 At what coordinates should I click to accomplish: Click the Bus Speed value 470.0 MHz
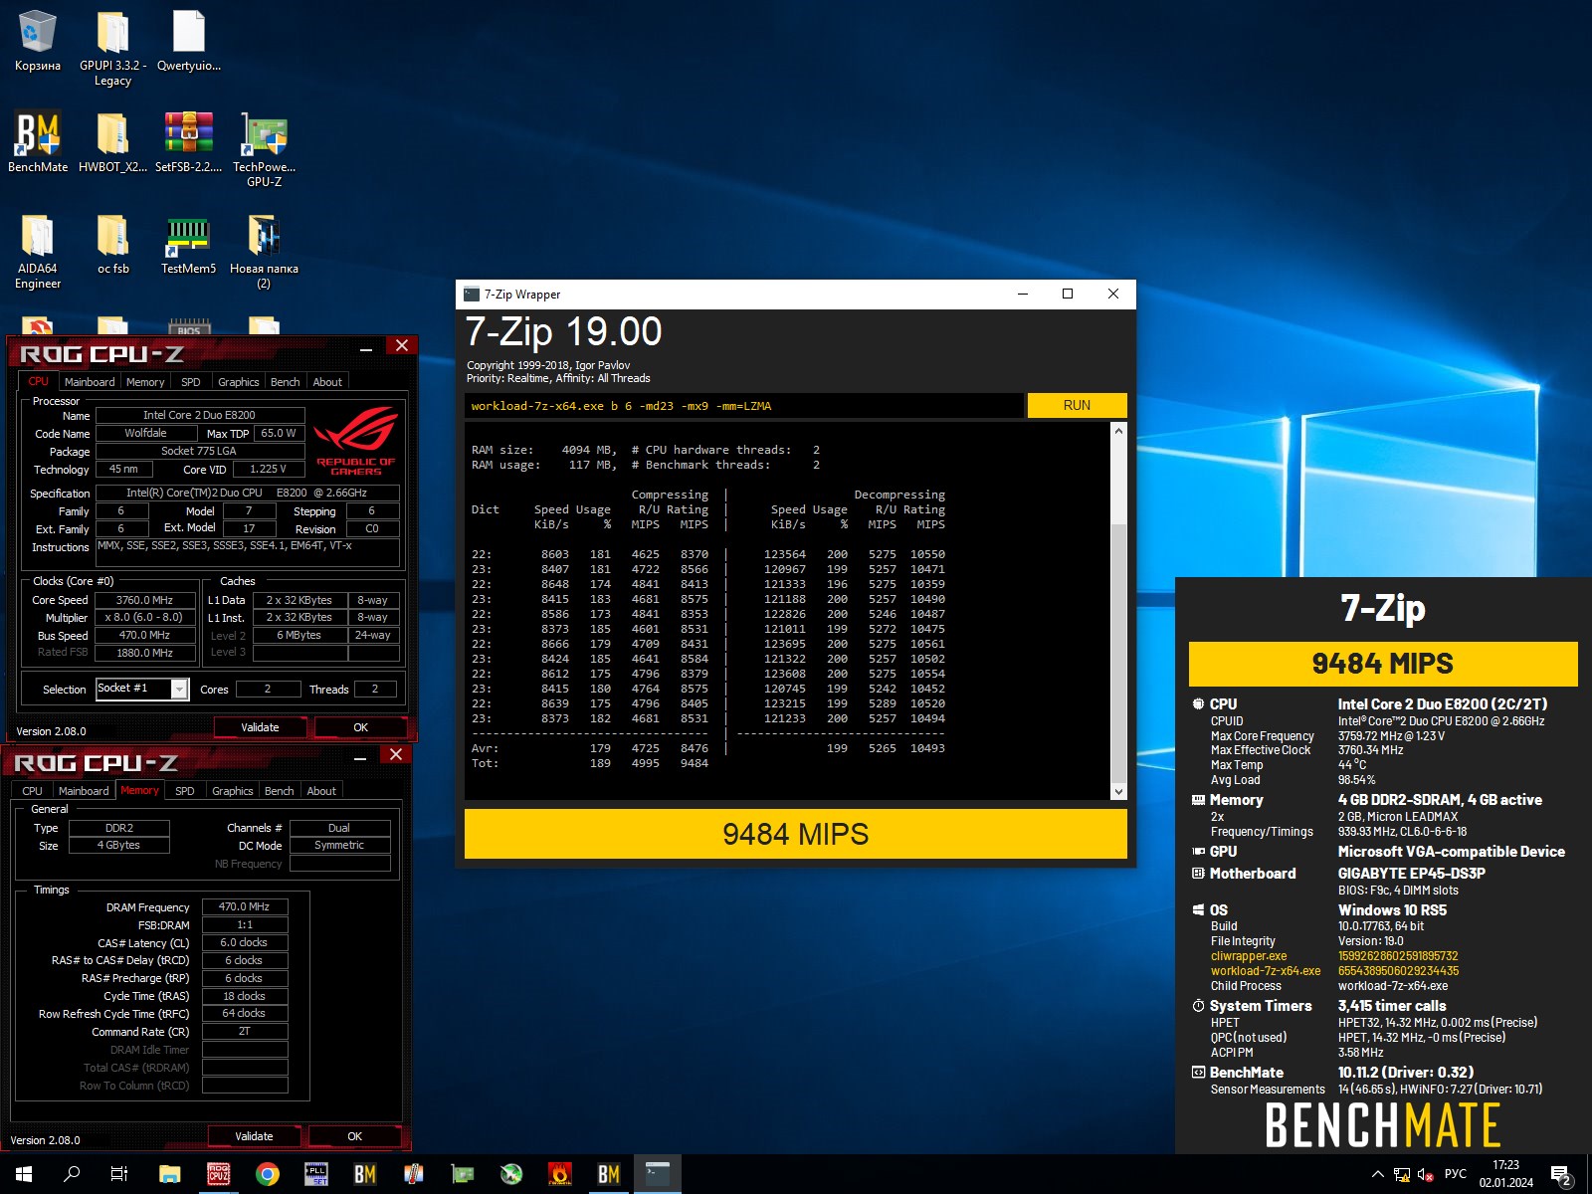click(144, 635)
